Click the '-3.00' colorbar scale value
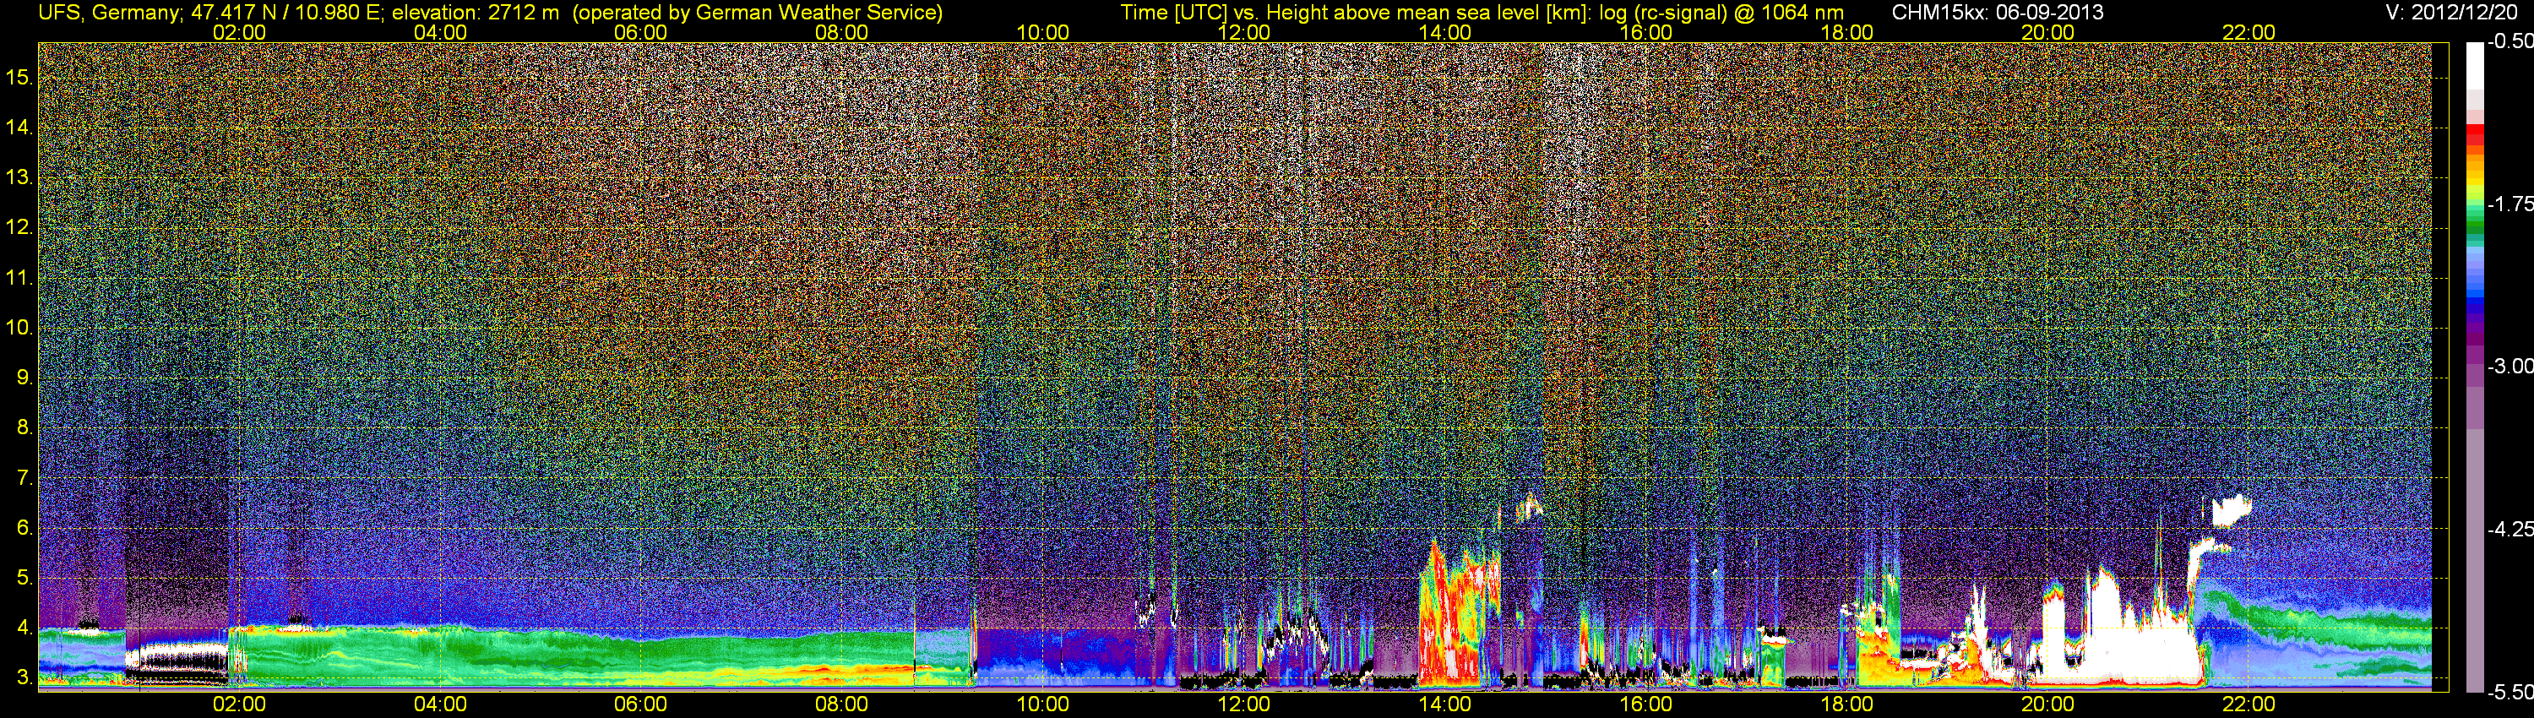Viewport: 2534px width, 718px height. (x=2510, y=366)
